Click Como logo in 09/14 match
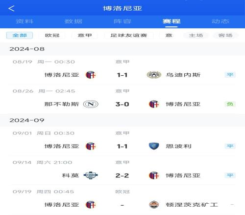245x215 pixels. 91,175
